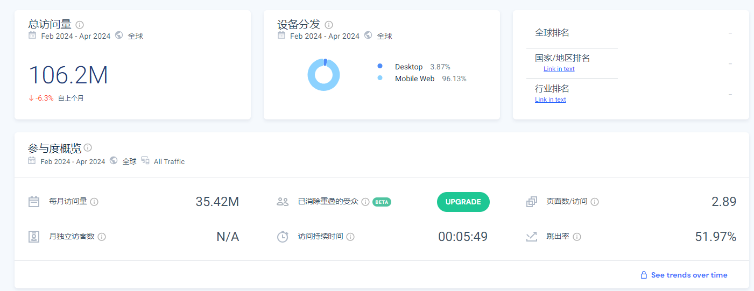Click info icon next to 总访问量
The height and width of the screenshot is (291, 754).
click(x=80, y=25)
